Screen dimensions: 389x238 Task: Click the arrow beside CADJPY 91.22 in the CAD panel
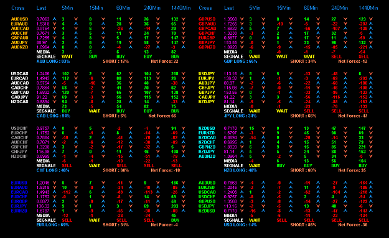tap(54, 97)
